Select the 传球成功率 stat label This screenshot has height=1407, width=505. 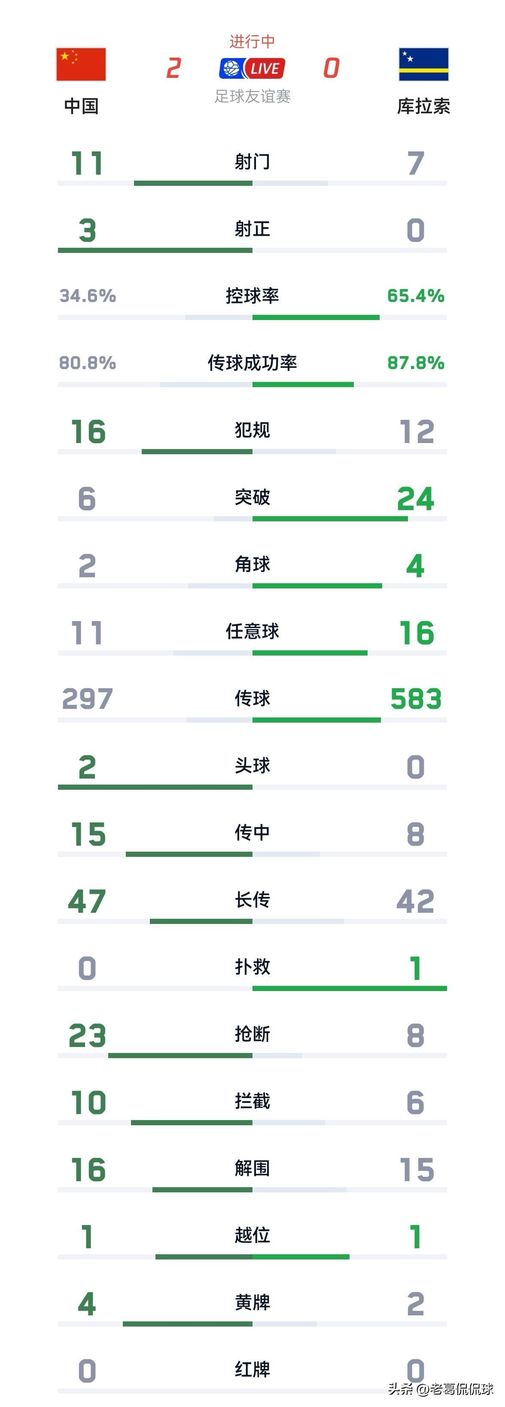pos(252,363)
